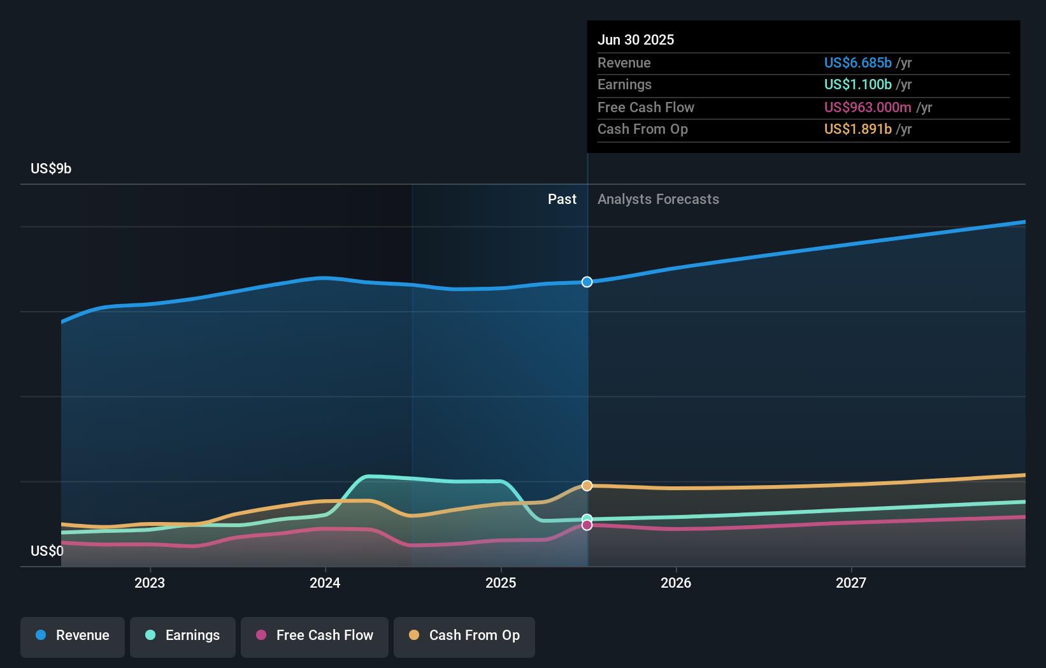
Task: Click the yellow Cash From Op dot
Action: [x=415, y=635]
